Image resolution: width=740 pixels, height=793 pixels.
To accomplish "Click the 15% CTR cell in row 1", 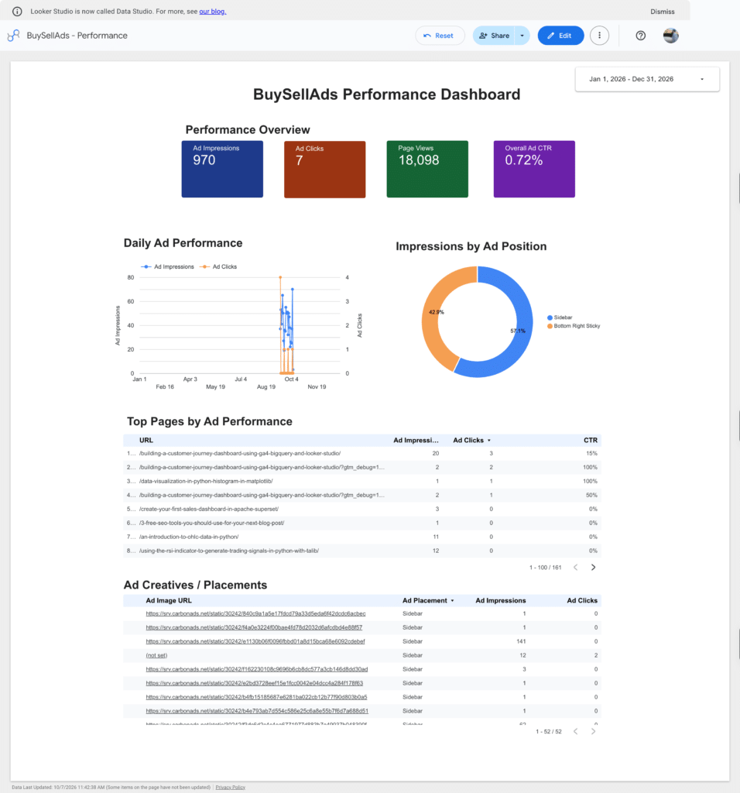I will (x=591, y=453).
